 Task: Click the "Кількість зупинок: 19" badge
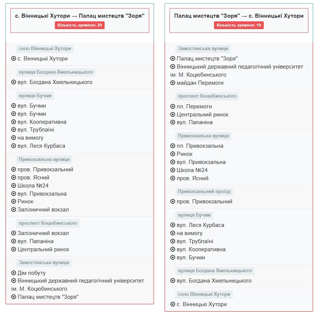[x=239, y=25]
